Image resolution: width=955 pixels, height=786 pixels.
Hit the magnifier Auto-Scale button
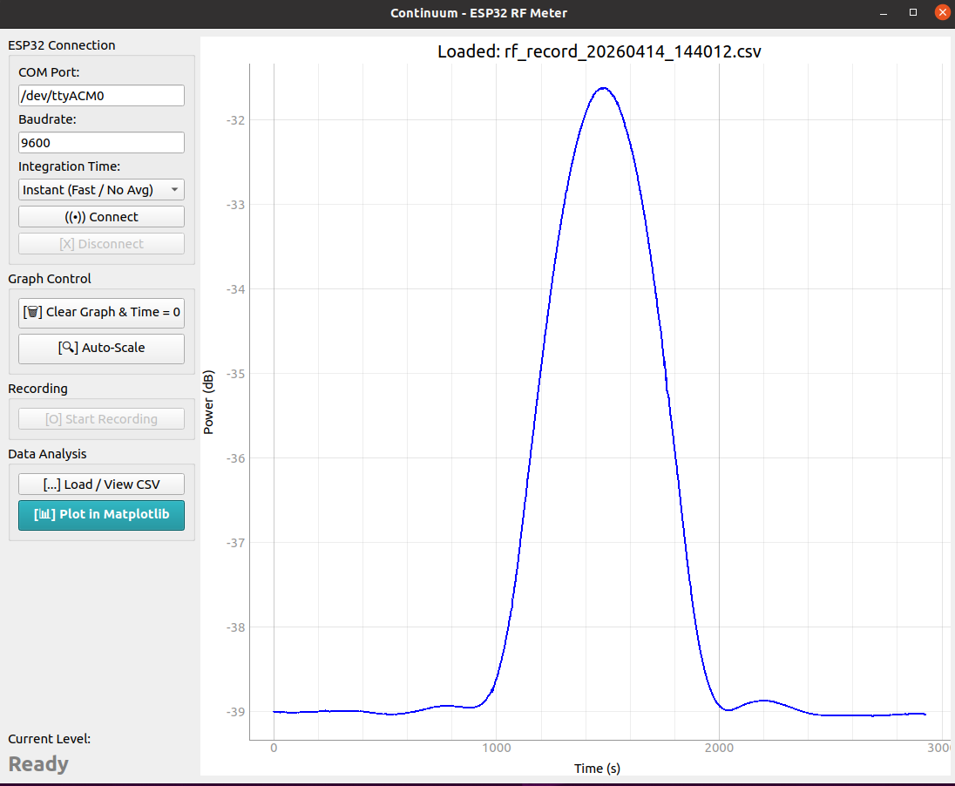coord(101,348)
